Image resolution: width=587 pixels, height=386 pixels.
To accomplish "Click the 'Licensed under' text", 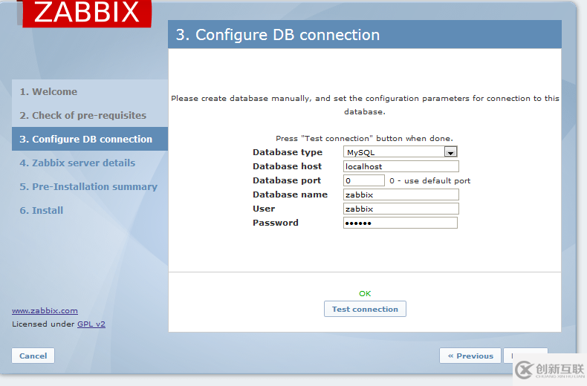I will [43, 324].
